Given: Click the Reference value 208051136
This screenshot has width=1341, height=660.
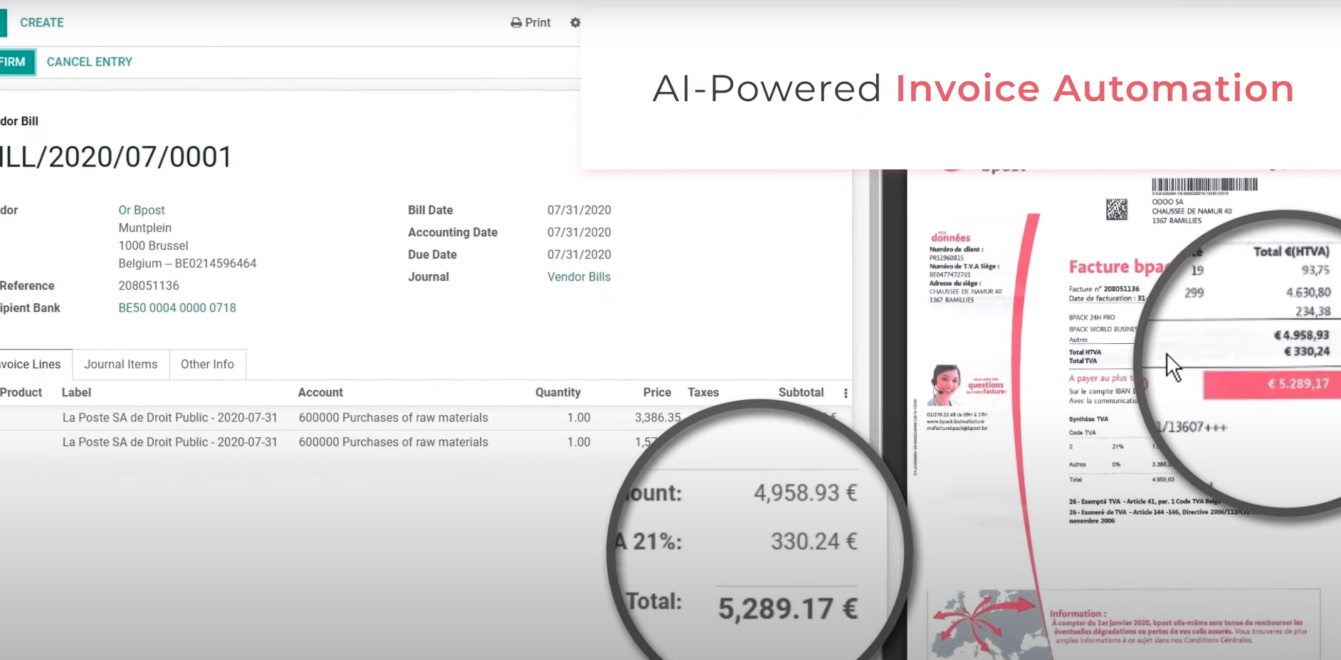Looking at the screenshot, I should 149,286.
